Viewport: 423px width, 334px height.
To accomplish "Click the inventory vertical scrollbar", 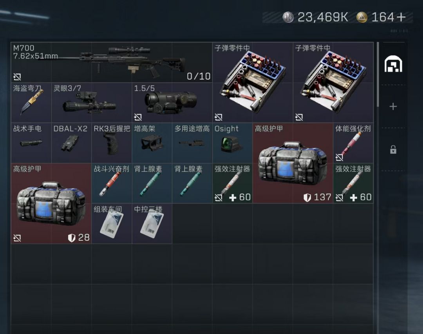I will [378, 74].
